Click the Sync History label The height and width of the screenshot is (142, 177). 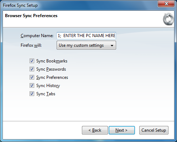48,86
